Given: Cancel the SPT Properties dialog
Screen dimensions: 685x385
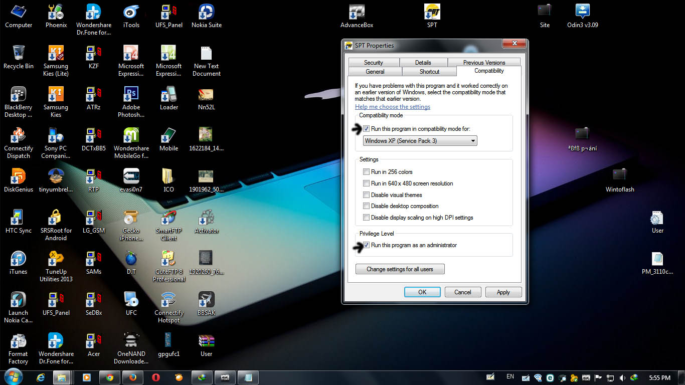Looking at the screenshot, I should (463, 292).
